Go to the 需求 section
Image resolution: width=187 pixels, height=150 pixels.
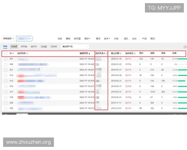point(98,39)
